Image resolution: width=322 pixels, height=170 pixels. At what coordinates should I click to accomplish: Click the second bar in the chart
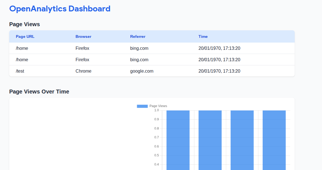tap(210, 139)
